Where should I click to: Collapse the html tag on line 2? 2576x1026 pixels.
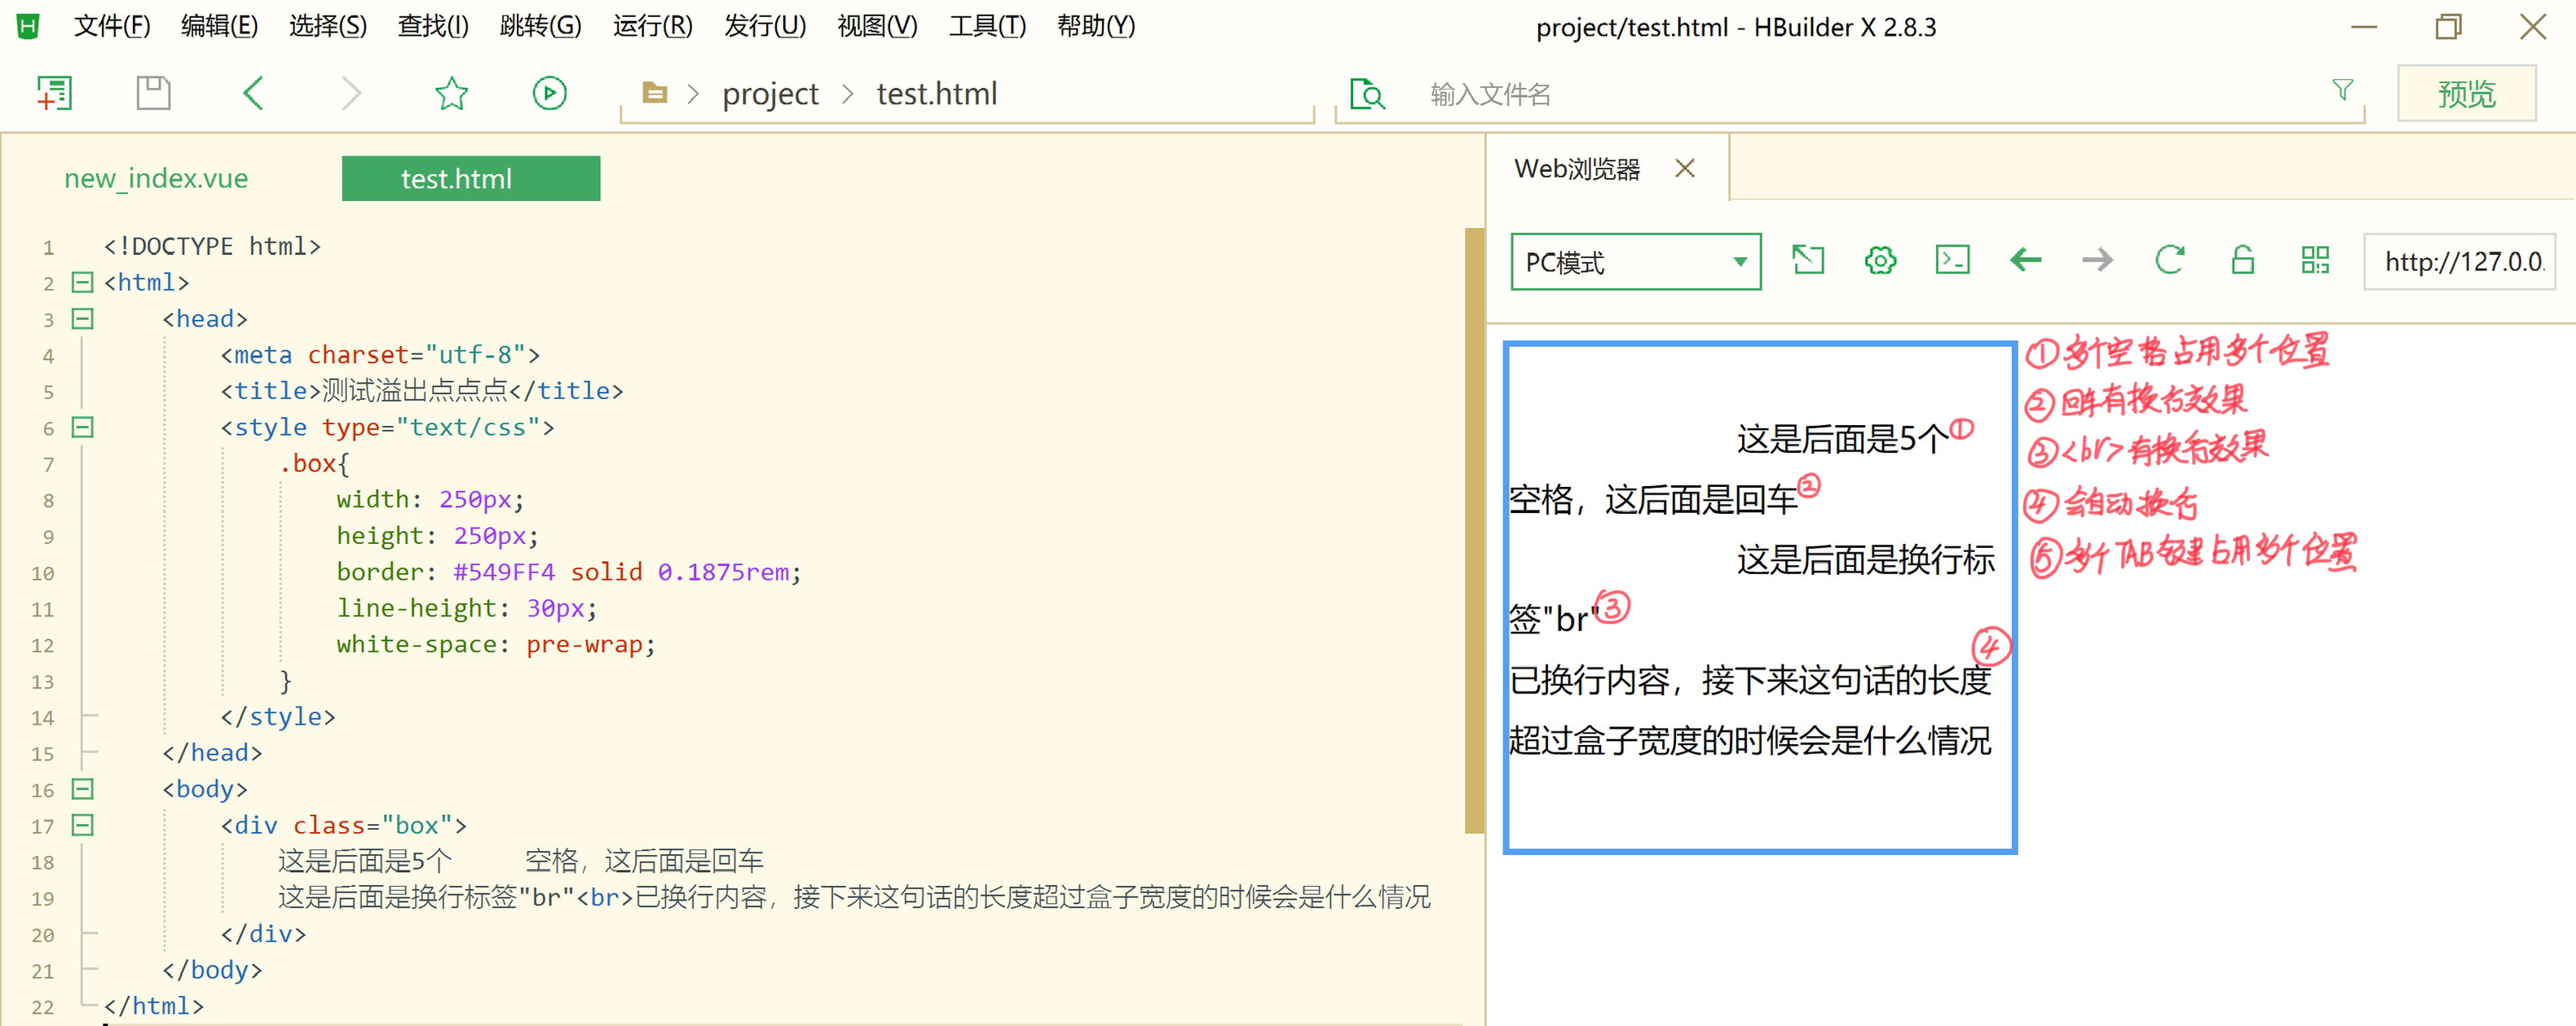(82, 283)
